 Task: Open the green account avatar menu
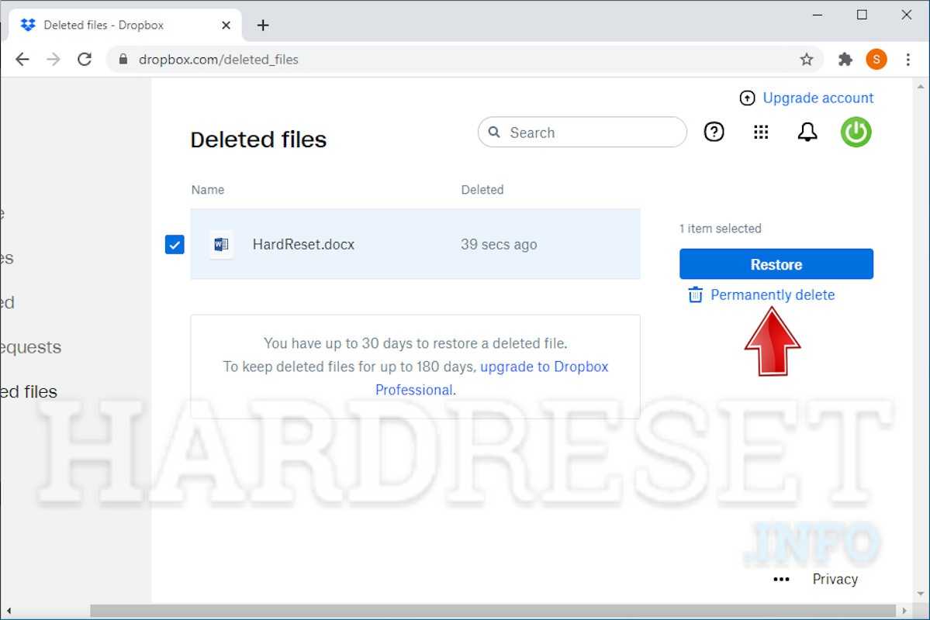(x=856, y=132)
